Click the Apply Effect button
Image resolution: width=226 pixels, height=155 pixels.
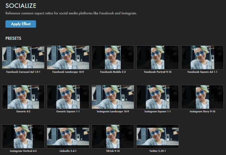pos(21,24)
